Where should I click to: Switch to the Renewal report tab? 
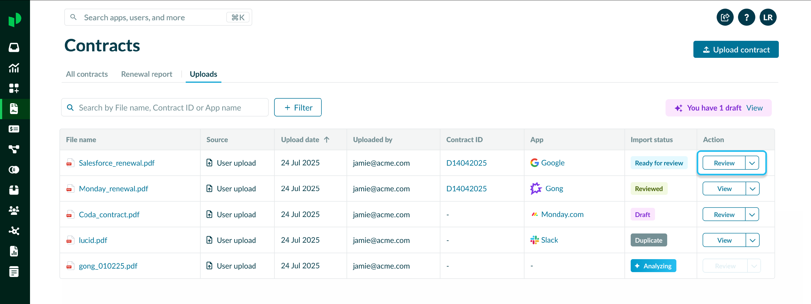click(x=147, y=74)
